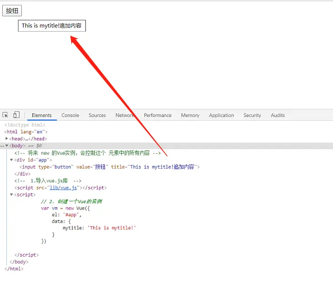Click the ellipsis beside the body node
The width and height of the screenshot is (333, 282).
(2, 146)
